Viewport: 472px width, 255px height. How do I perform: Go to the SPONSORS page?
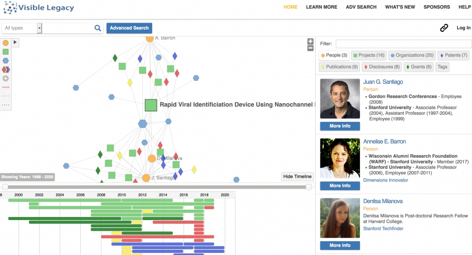(x=437, y=7)
